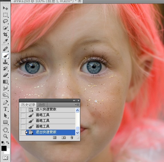The width and height of the screenshot is (164, 162).
Task: Select the second 画笔工具 history state
Action: [x=51, y=121]
